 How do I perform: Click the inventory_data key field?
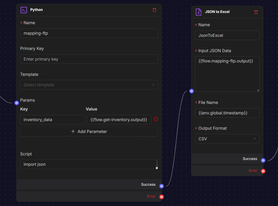[52, 120]
